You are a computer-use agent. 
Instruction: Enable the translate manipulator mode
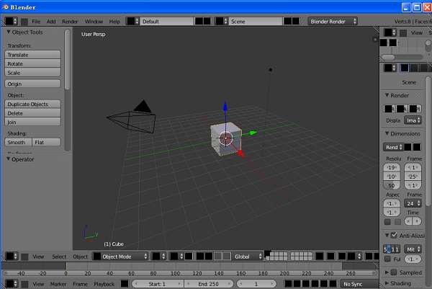pyautogui.click(x=209, y=256)
